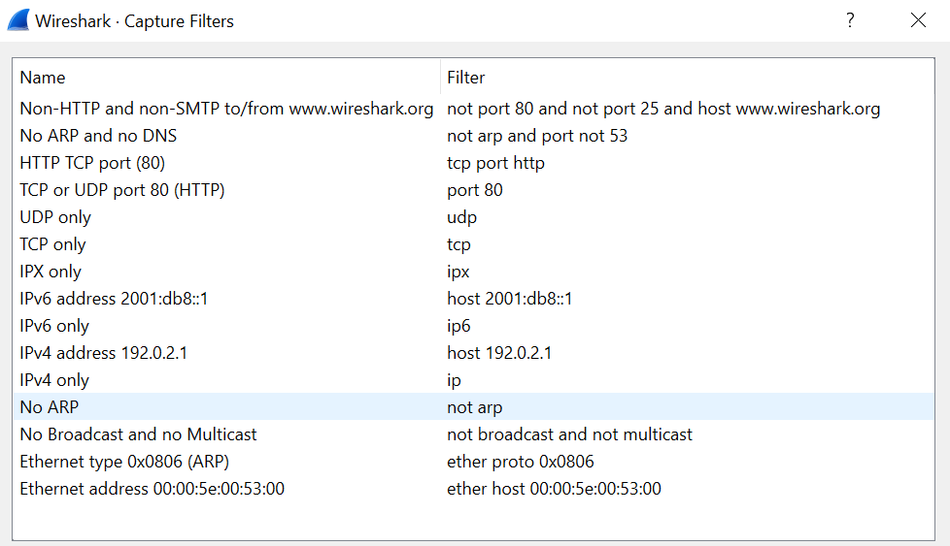Select the 'IPX only' filter row
The height and width of the screenshot is (546, 950).
click(x=51, y=272)
